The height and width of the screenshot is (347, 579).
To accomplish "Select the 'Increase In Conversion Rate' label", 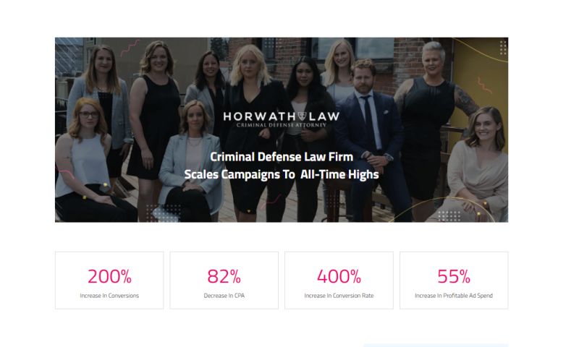I will point(339,296).
